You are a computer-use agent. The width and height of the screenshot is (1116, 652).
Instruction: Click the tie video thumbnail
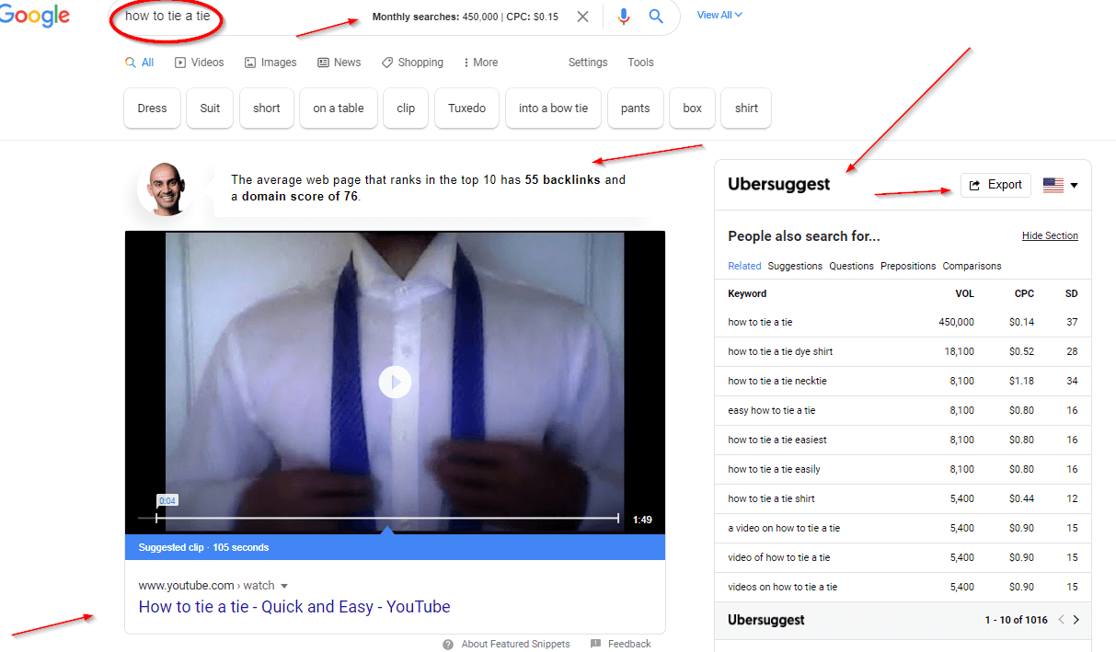395,382
